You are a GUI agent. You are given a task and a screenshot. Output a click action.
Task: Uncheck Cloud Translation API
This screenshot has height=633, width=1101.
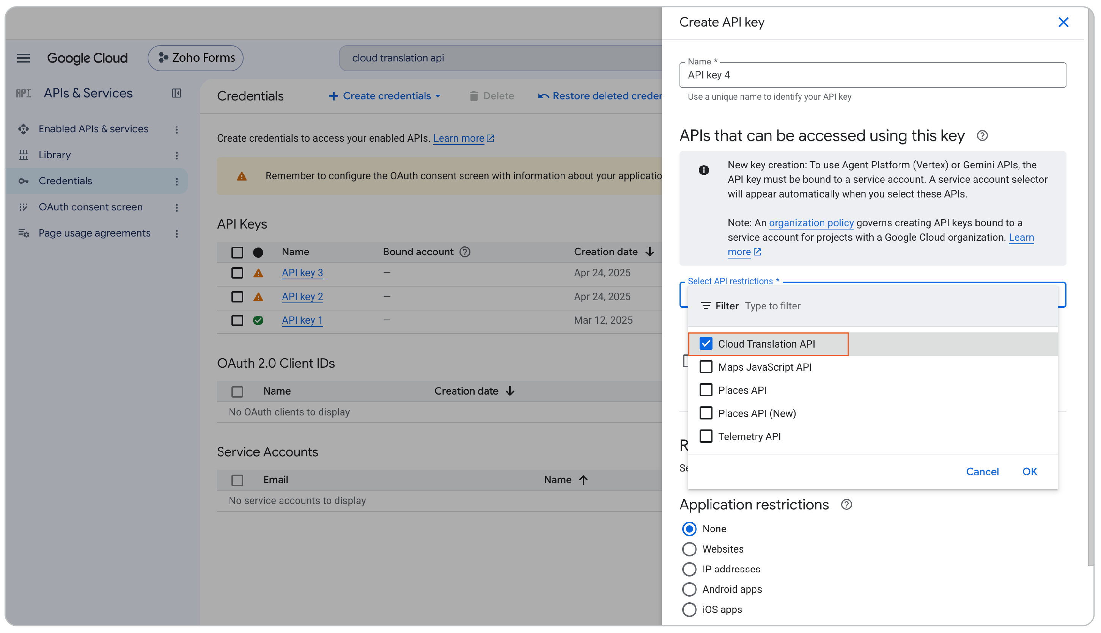click(x=706, y=343)
